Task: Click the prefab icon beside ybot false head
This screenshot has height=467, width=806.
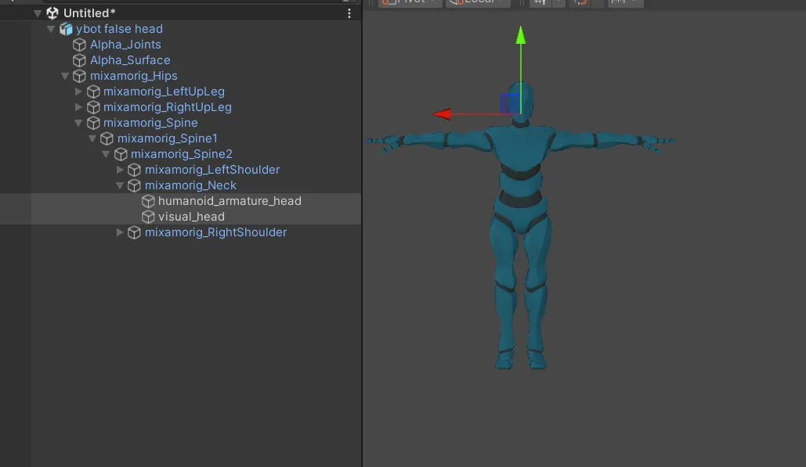Action: pyautogui.click(x=67, y=28)
